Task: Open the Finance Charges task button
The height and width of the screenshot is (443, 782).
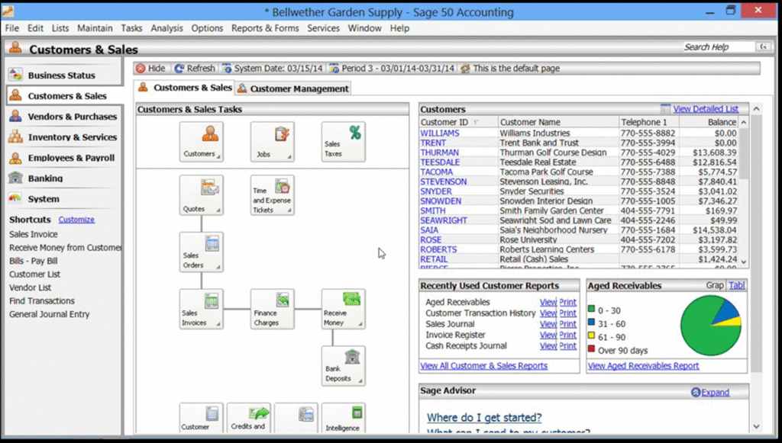Action: pos(273,309)
